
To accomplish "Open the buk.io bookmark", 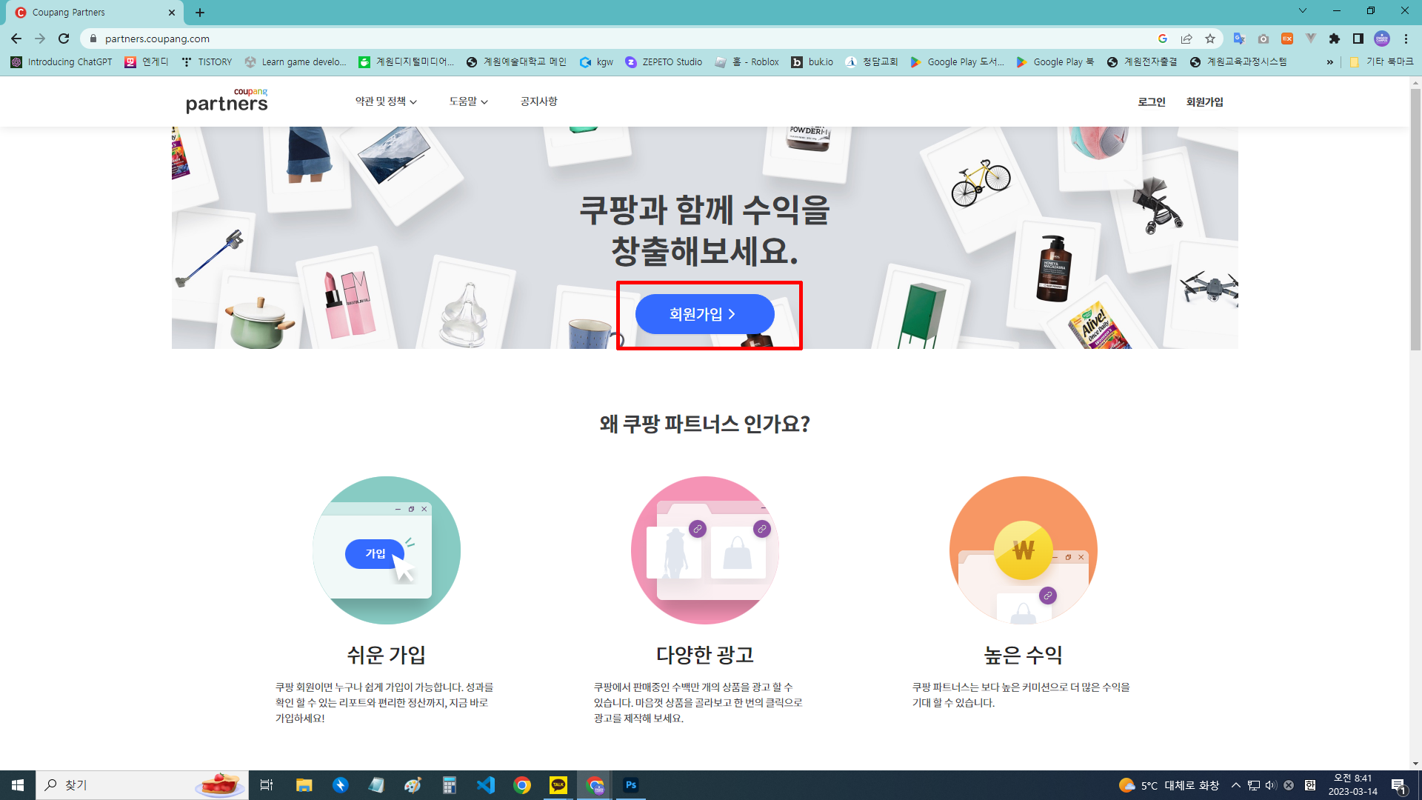I will (x=812, y=62).
